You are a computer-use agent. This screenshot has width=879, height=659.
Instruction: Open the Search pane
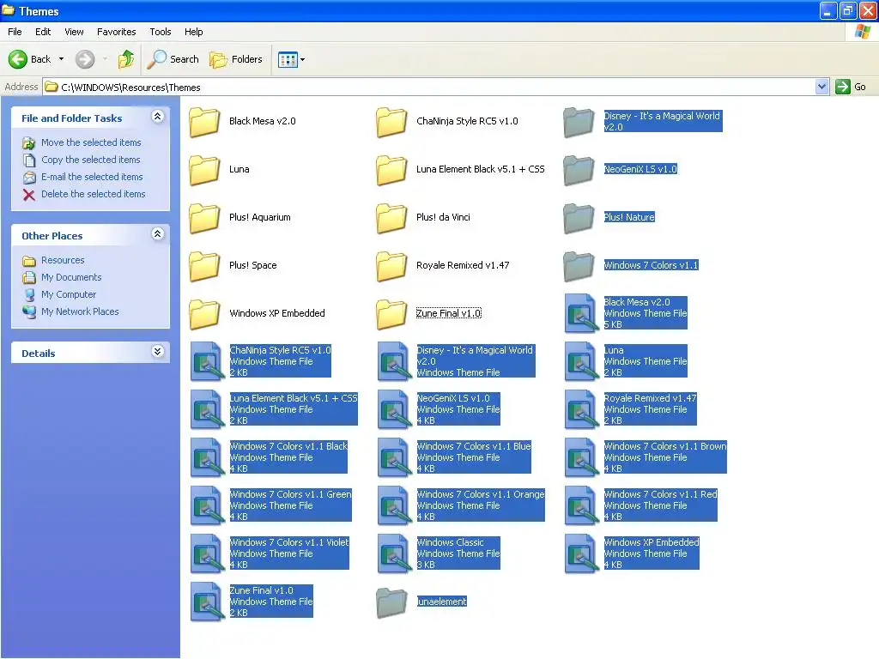pyautogui.click(x=173, y=59)
